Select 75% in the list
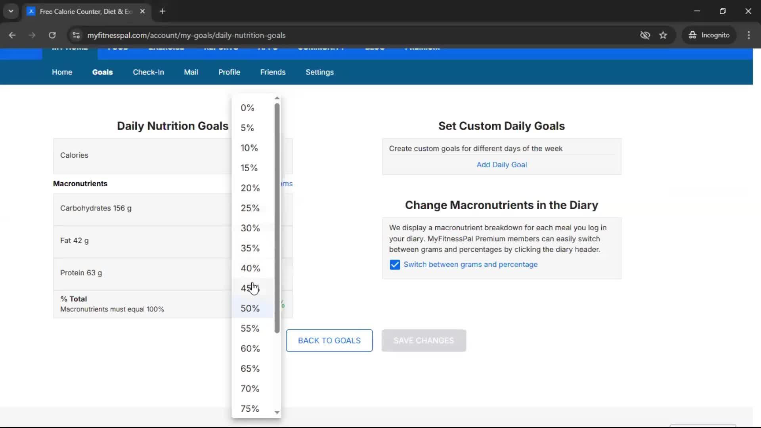The height and width of the screenshot is (428, 761). pyautogui.click(x=252, y=409)
